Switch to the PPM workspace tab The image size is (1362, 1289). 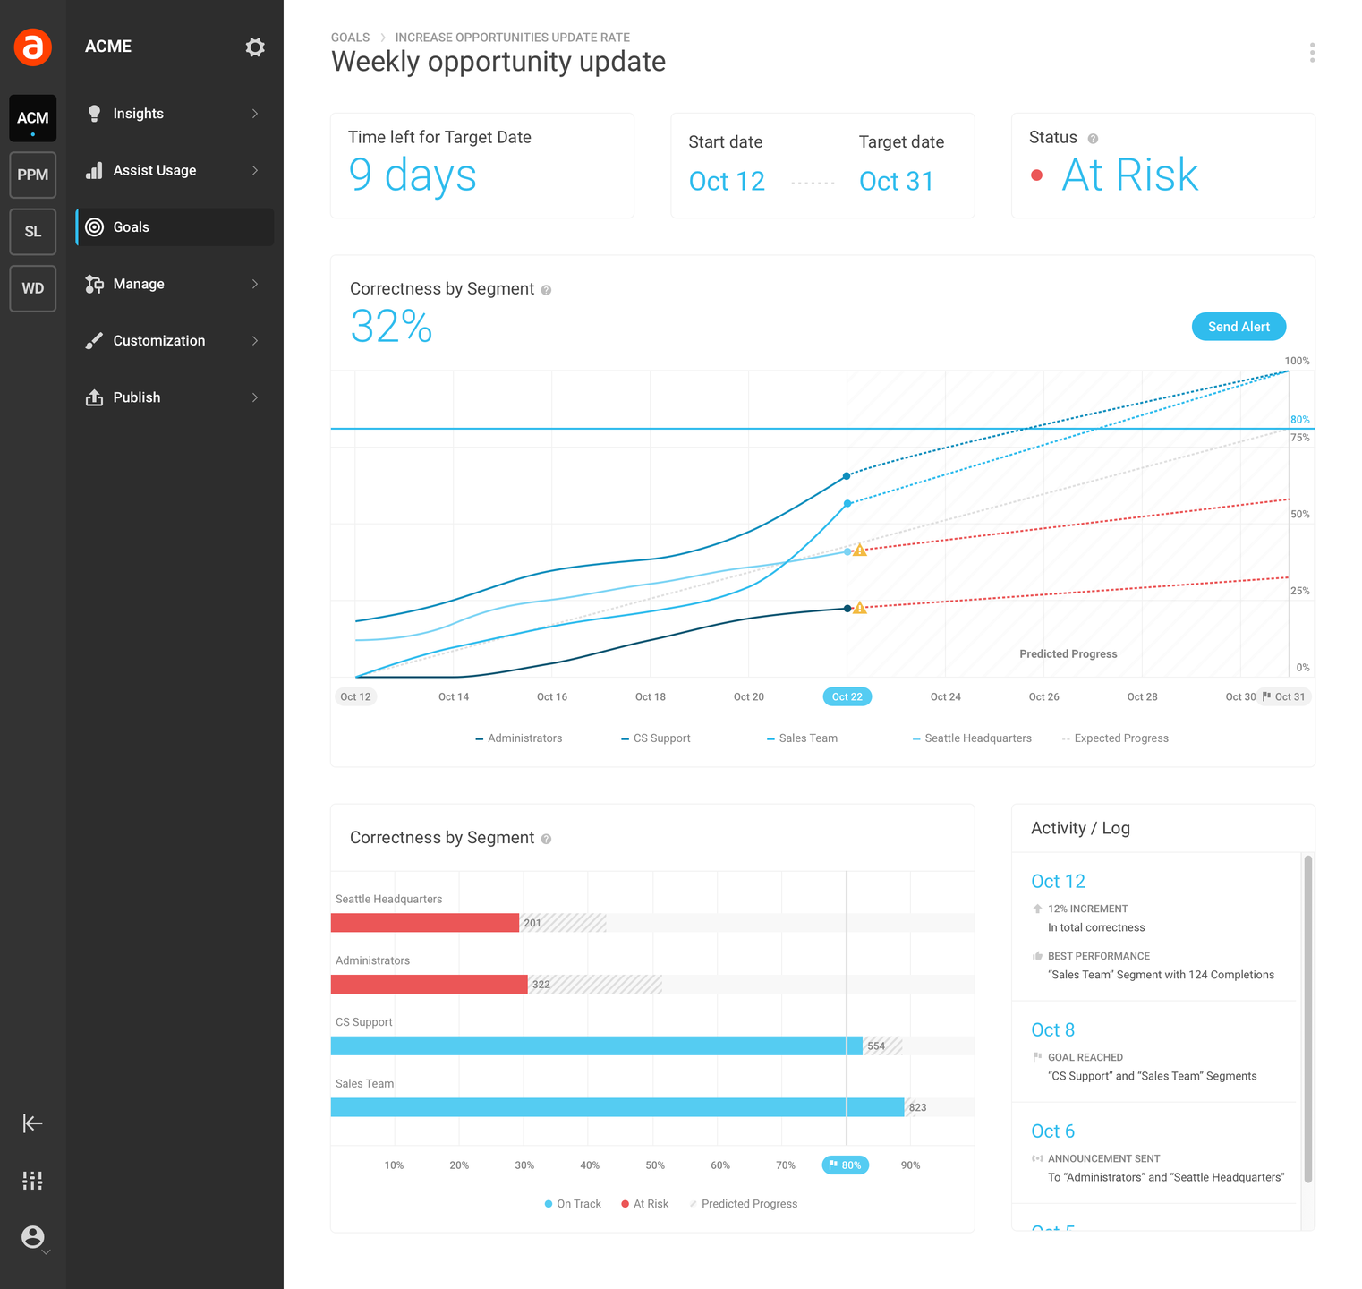[33, 175]
